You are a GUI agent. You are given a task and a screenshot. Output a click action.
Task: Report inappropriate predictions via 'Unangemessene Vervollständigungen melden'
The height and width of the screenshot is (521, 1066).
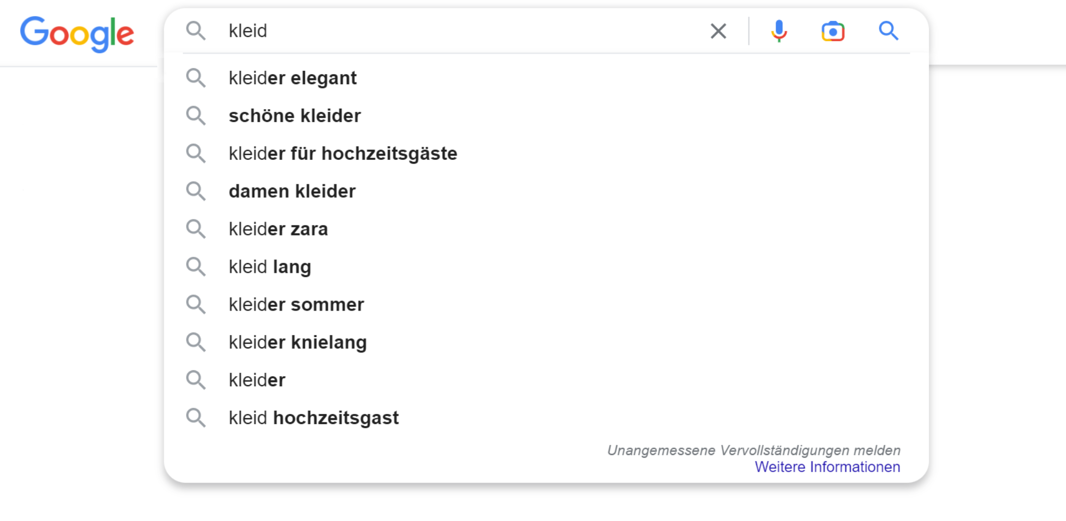coord(753,450)
